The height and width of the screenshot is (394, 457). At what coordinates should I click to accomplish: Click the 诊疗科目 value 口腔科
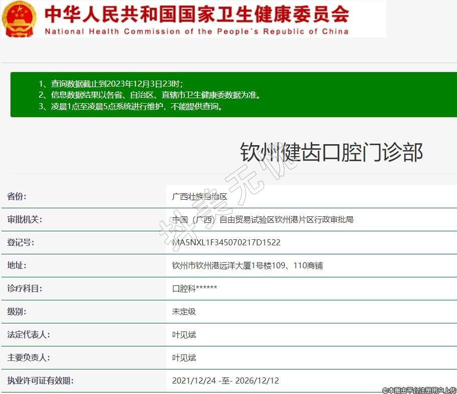click(x=194, y=289)
